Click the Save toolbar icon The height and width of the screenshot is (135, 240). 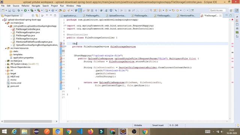coord(9,10)
